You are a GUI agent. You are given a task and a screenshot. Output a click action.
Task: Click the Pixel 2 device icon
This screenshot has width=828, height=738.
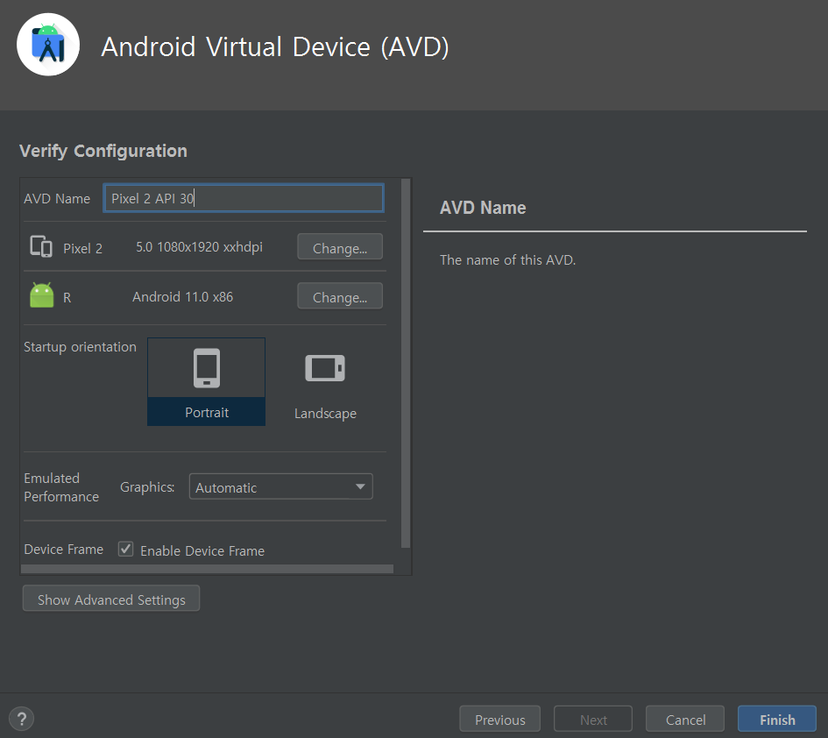pos(41,246)
